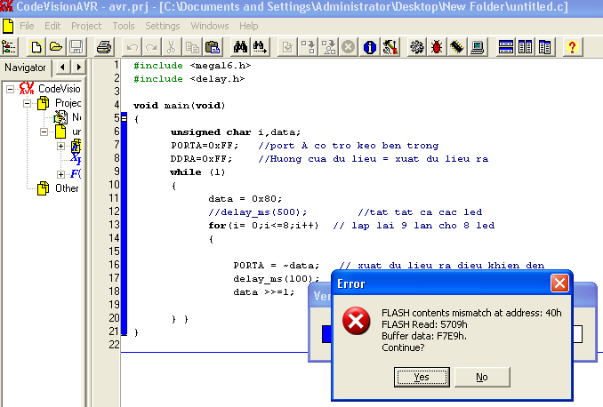Open the Project menu
Image resolution: width=603 pixels, height=407 pixels.
tap(86, 26)
